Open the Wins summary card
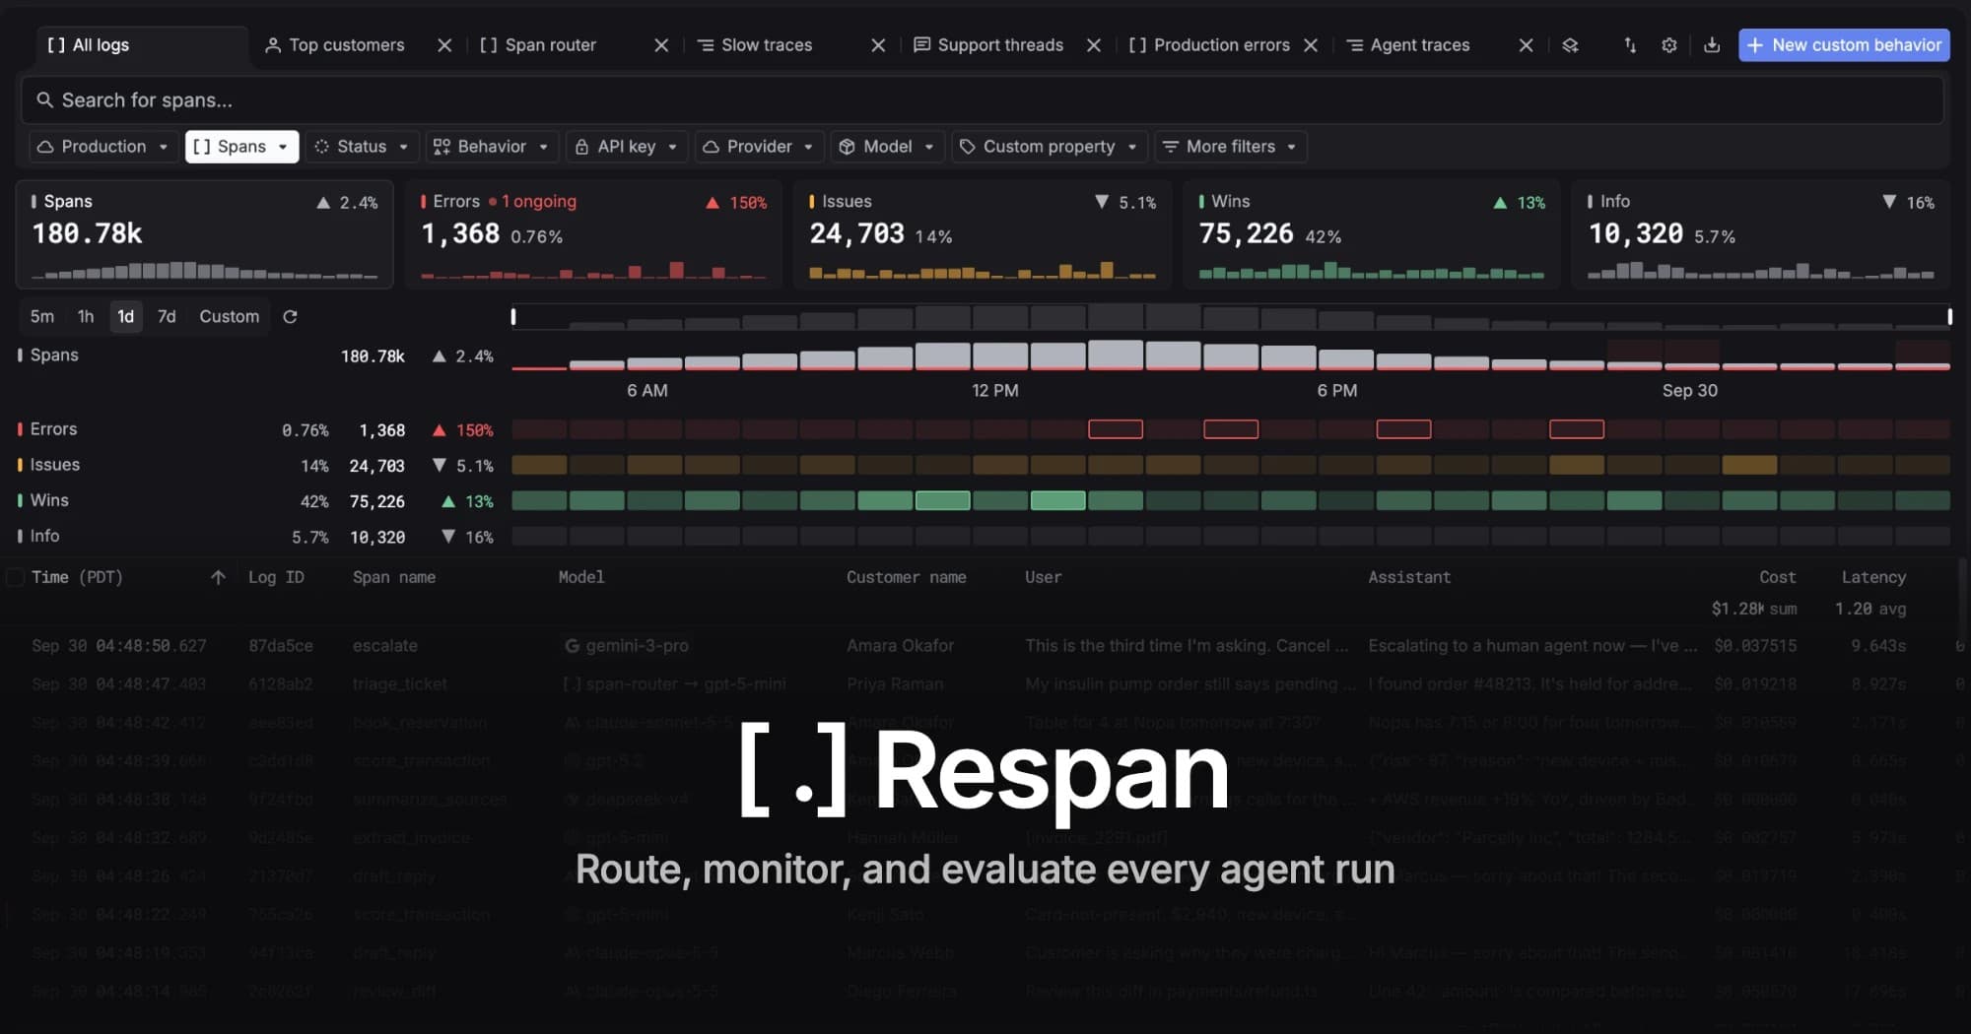 [1371, 234]
